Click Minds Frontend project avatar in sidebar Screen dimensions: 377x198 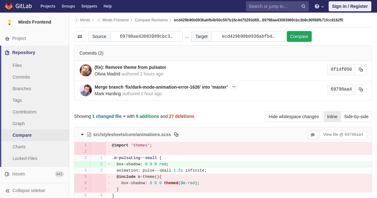point(9,22)
